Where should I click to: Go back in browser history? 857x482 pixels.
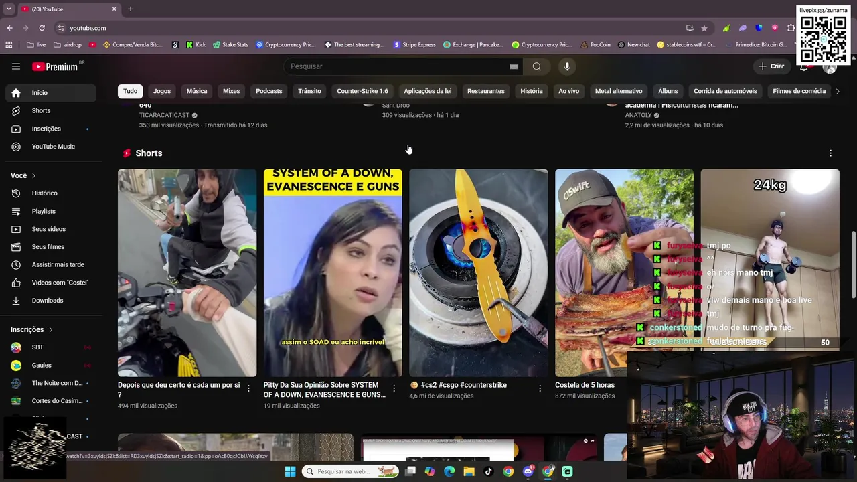[9, 28]
